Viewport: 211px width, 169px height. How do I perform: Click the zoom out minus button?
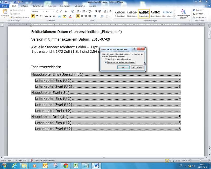(x=190, y=161)
